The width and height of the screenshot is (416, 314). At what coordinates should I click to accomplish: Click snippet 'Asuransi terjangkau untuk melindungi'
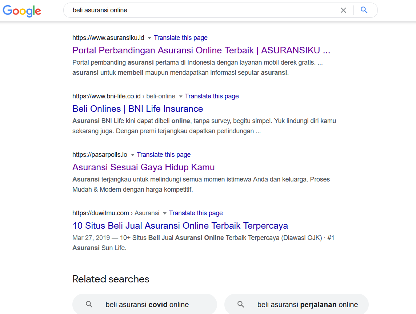[x=201, y=184]
